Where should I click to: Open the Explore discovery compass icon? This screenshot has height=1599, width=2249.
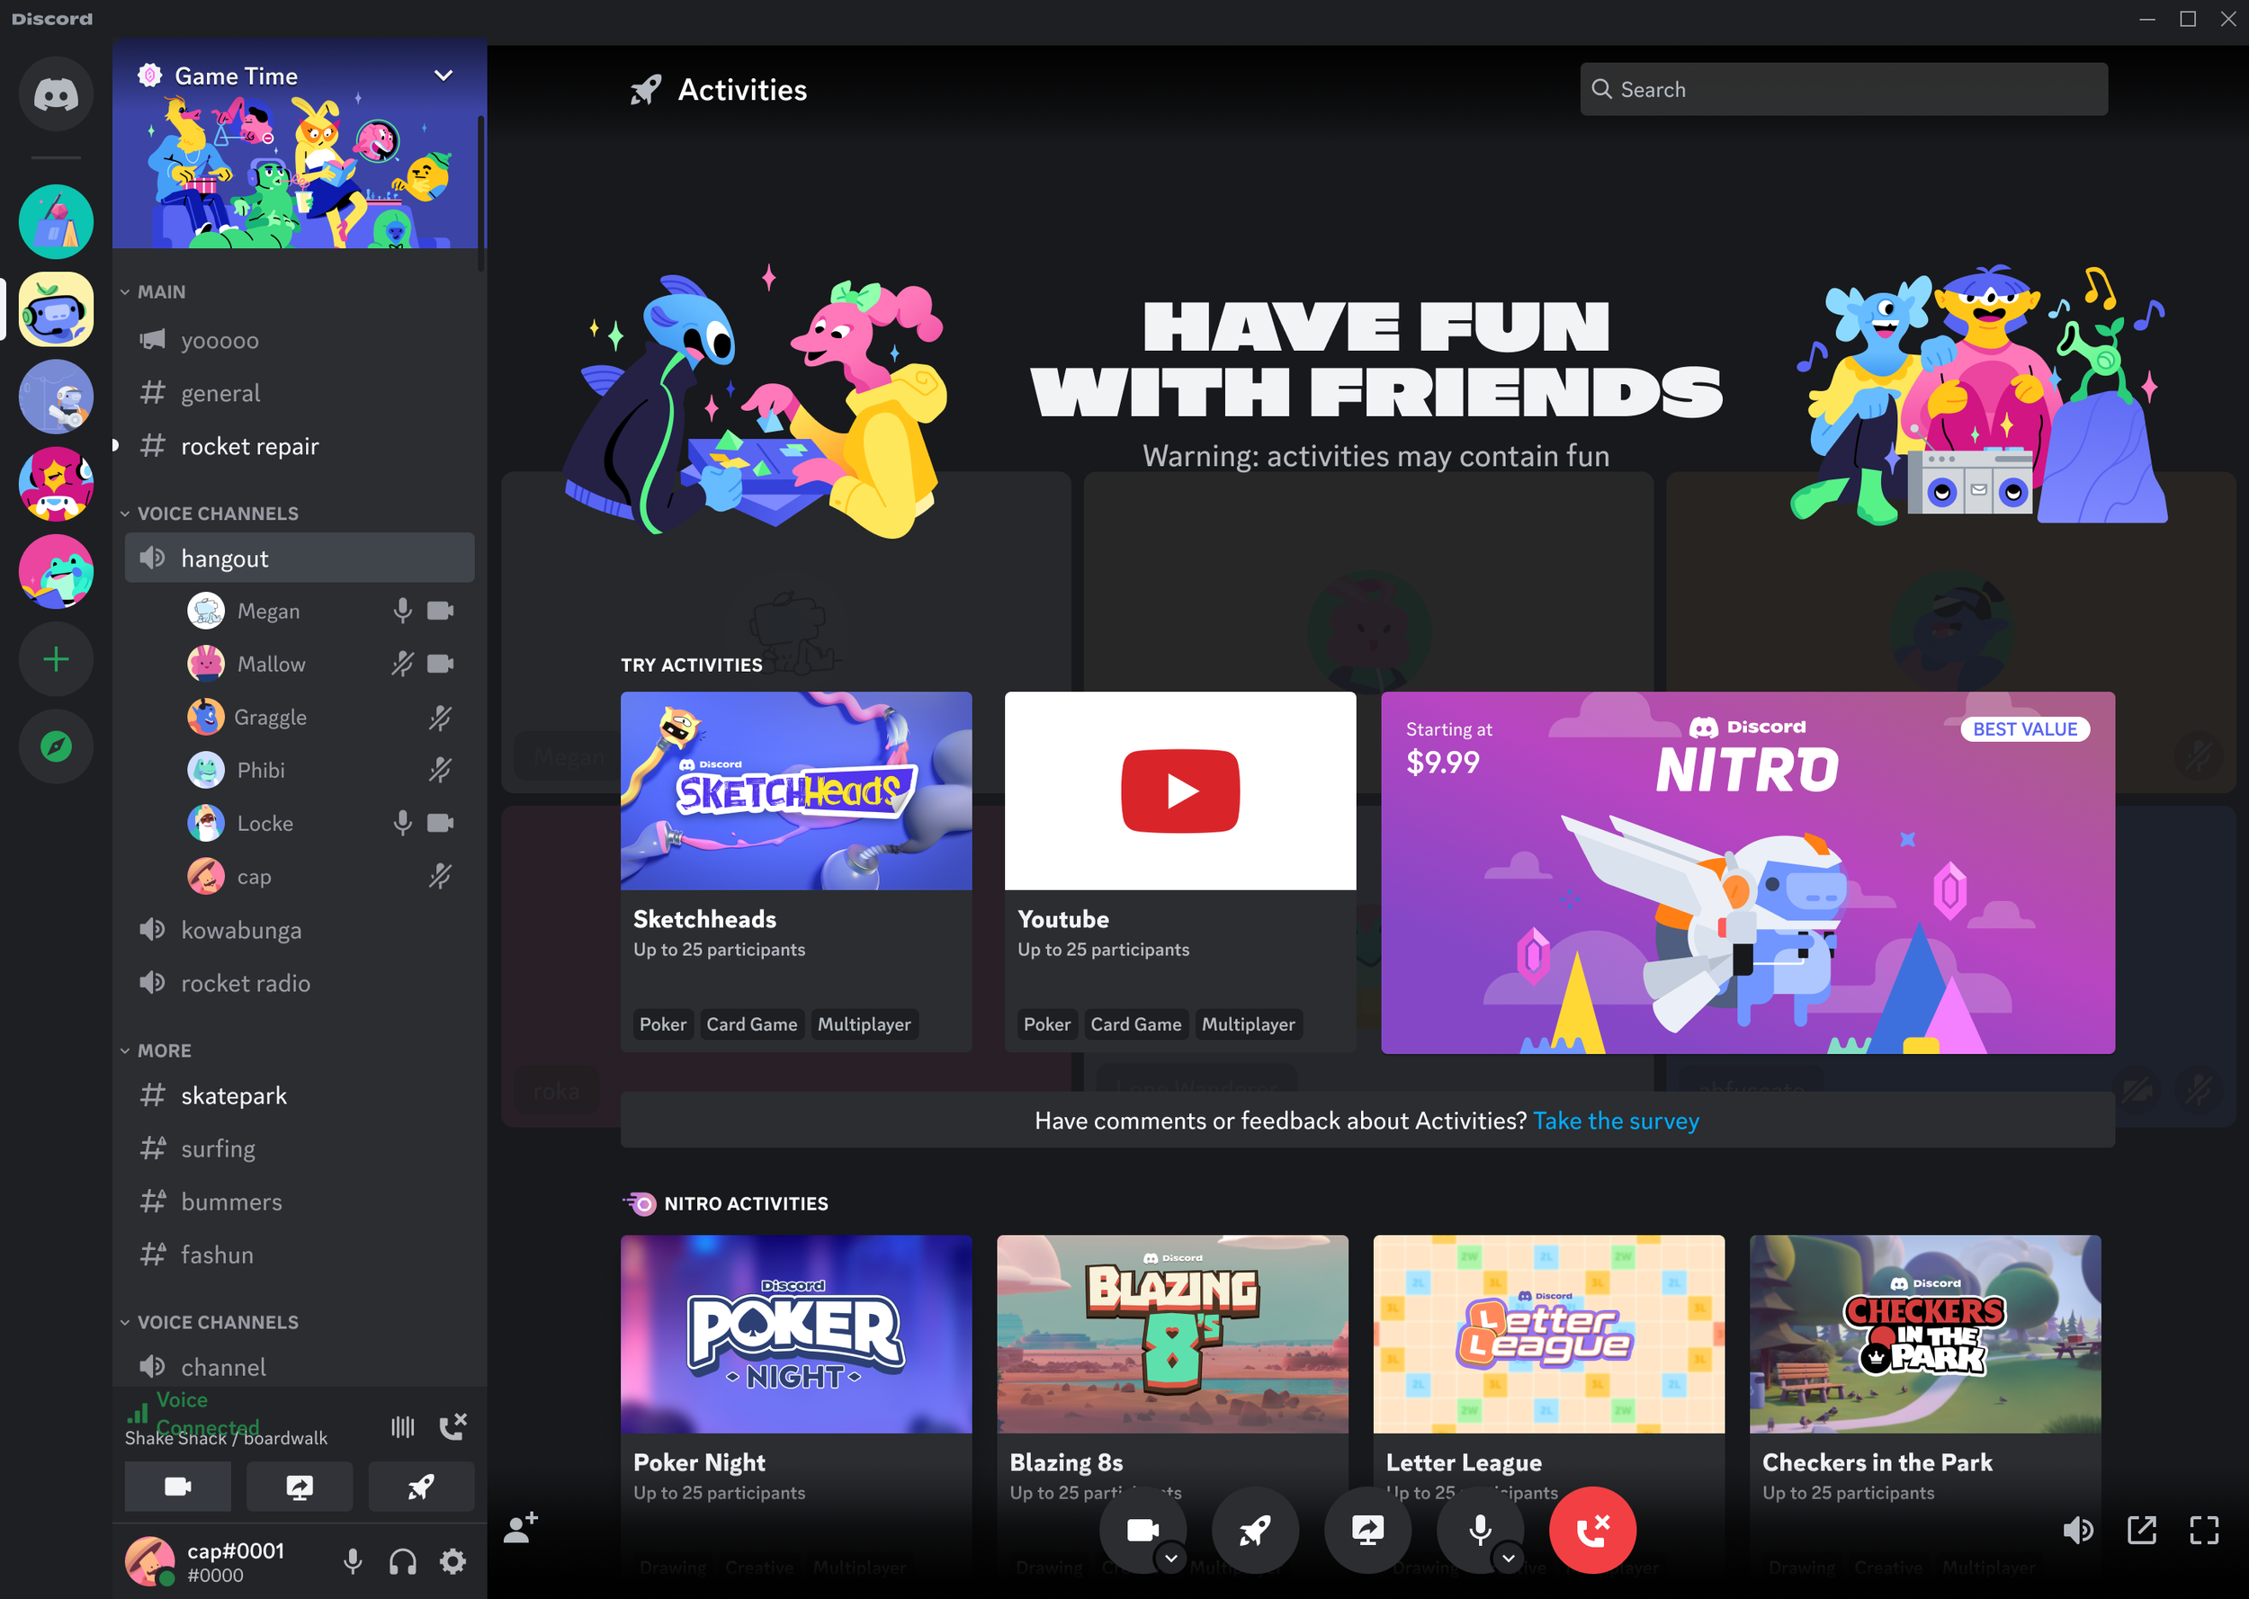[x=55, y=746]
